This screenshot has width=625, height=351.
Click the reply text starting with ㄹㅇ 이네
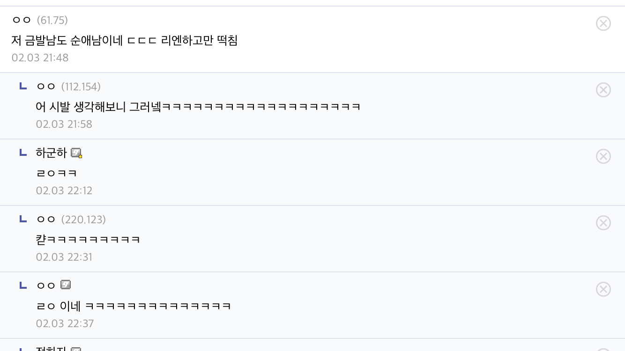[134, 306]
